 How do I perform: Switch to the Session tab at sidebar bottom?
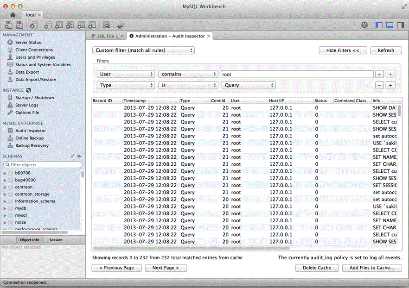pos(55,240)
